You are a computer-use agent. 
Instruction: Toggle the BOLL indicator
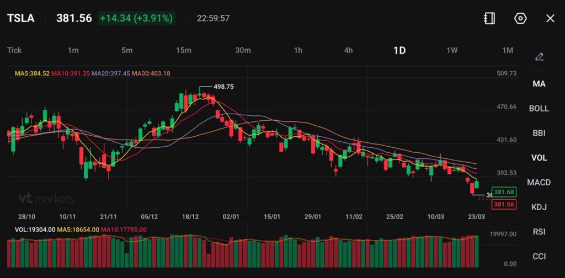coord(539,108)
